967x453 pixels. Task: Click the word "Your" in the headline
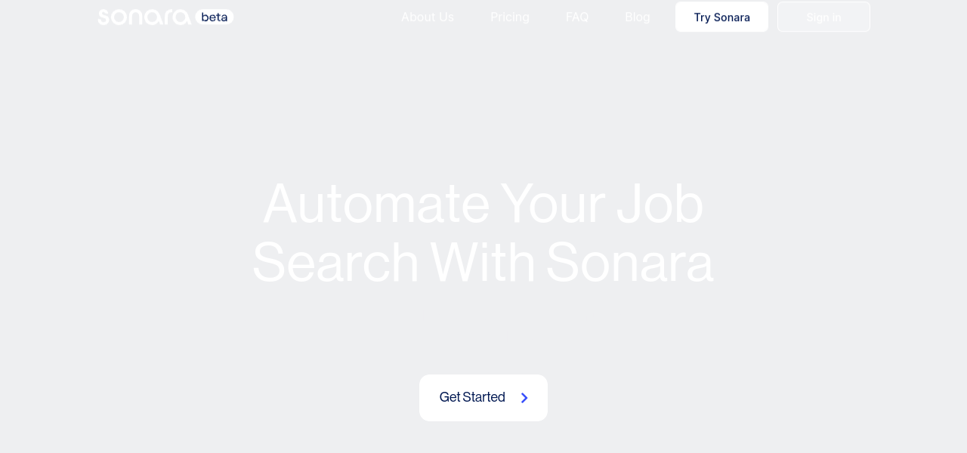(552, 204)
